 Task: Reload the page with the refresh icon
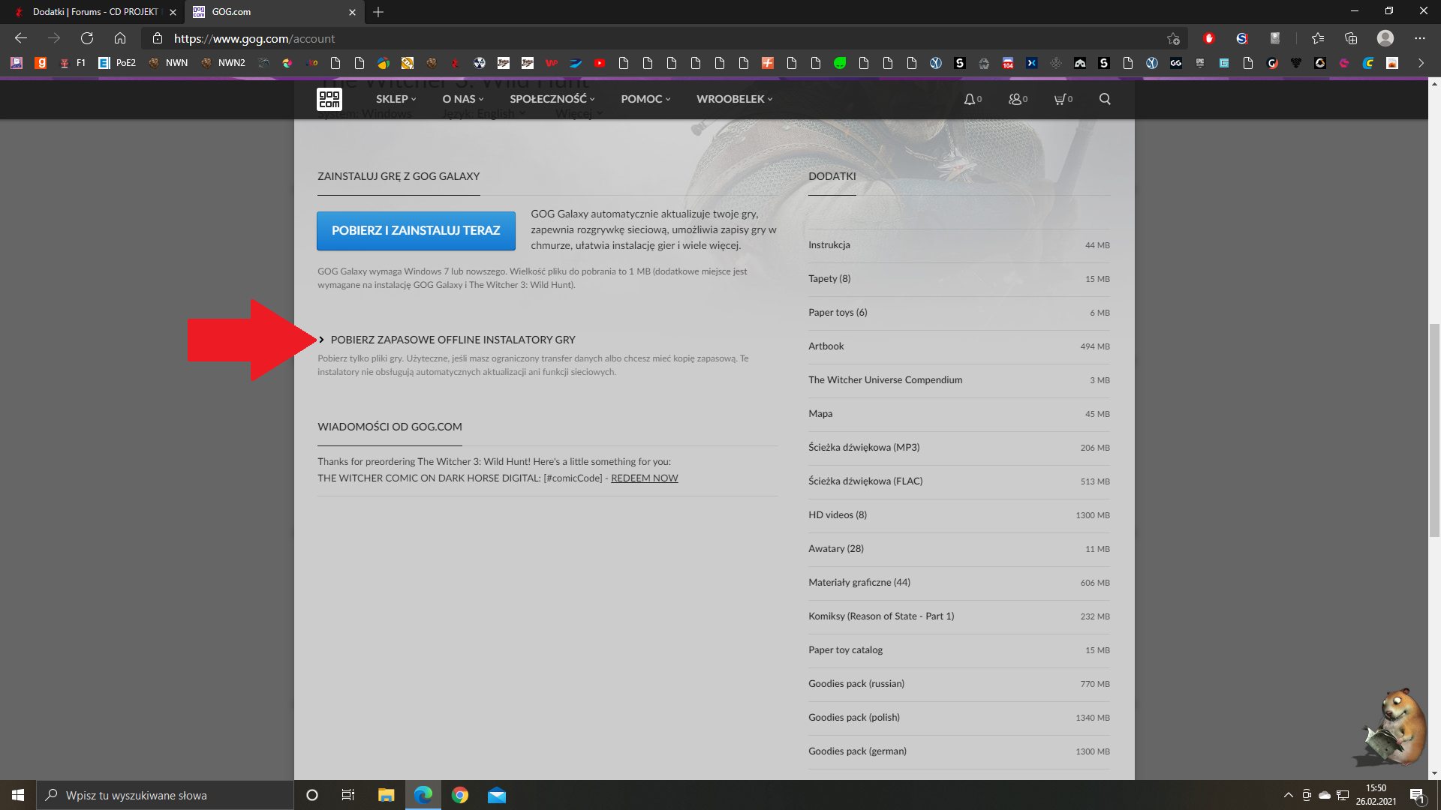[87, 38]
